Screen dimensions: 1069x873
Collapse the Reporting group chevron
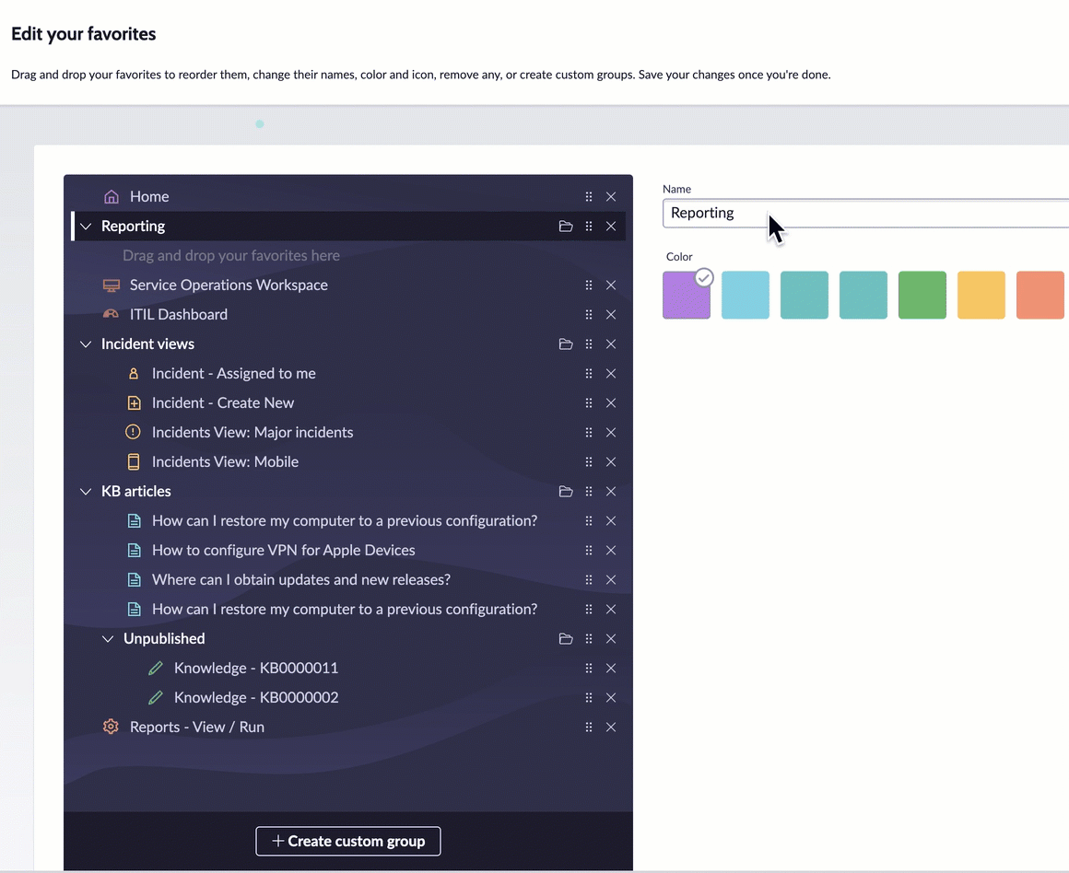(86, 227)
